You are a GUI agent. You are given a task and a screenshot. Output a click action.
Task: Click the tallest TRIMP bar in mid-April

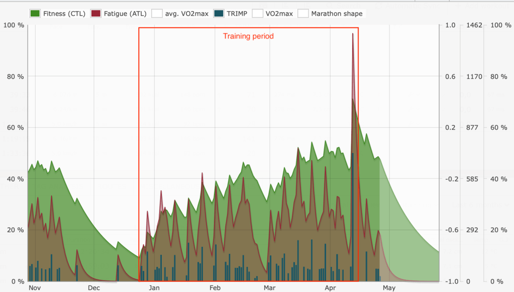353,216
